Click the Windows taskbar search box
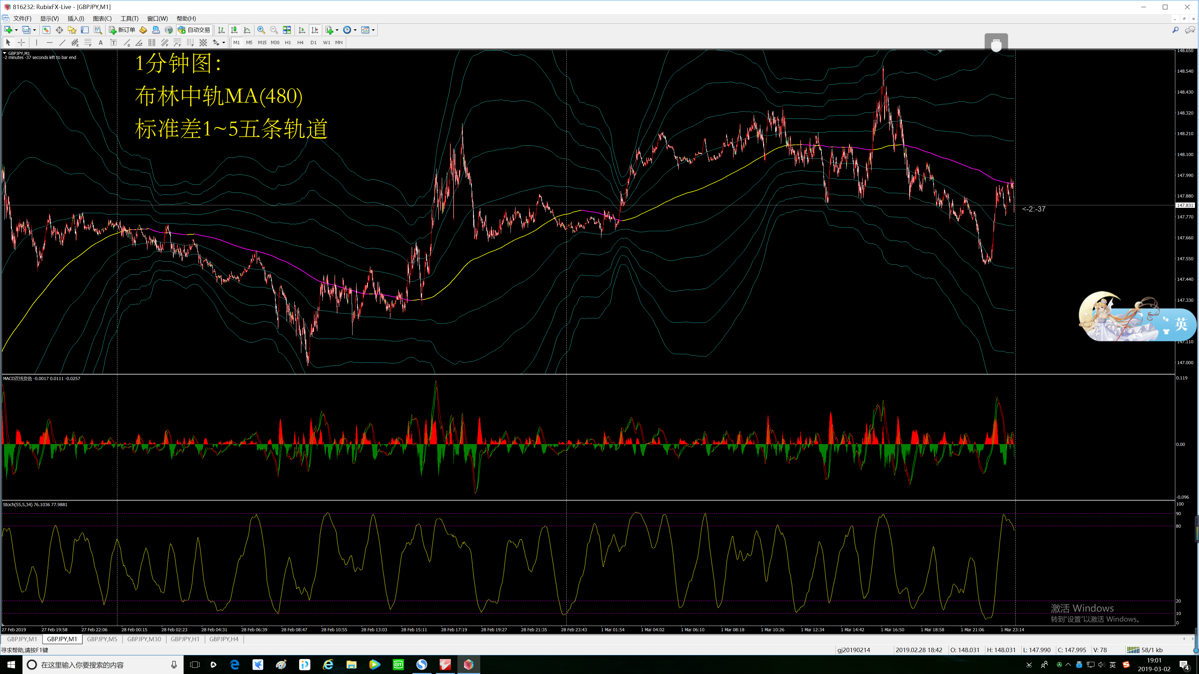Image resolution: width=1199 pixels, height=674 pixels. (x=102, y=665)
